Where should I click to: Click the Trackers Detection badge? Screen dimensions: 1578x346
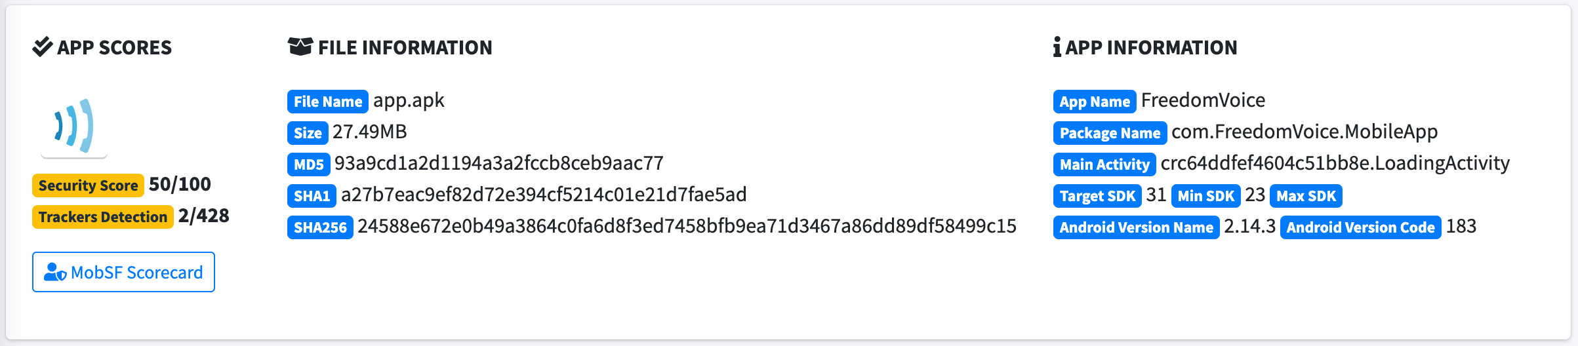pos(103,217)
